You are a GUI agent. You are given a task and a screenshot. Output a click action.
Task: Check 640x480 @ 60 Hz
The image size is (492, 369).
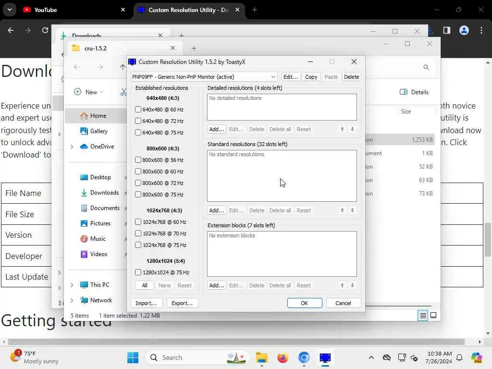[x=138, y=110]
